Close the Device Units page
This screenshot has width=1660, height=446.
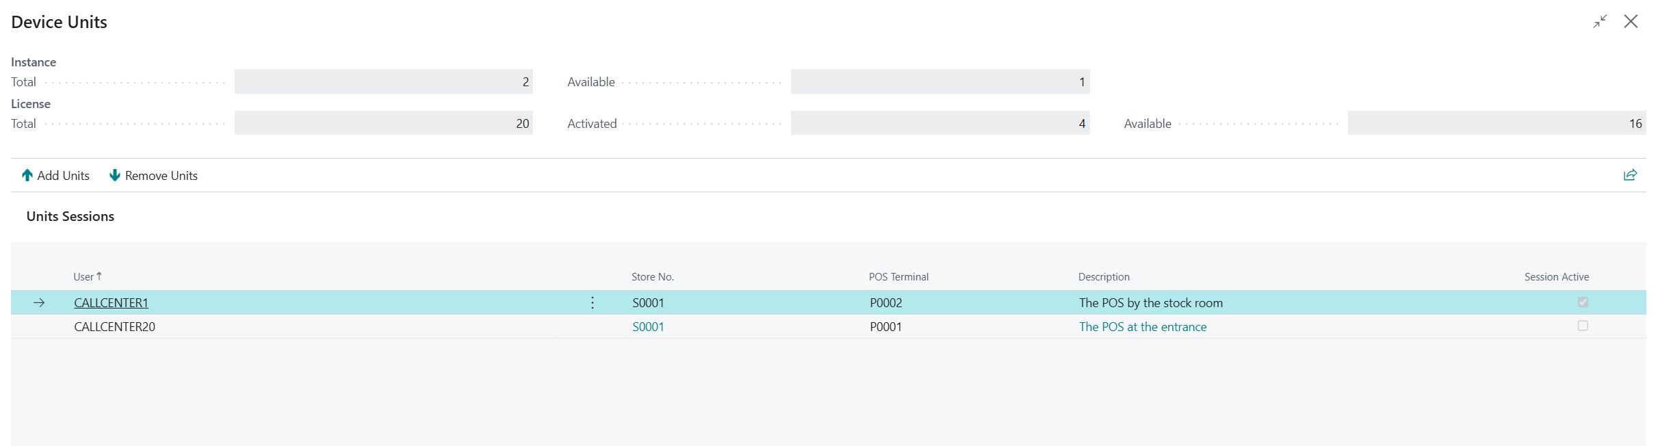1631,22
